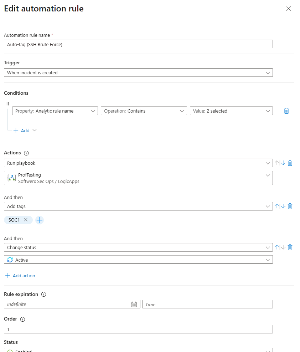
Task: Delete the Analytic rule name condition
Action: coord(286,111)
